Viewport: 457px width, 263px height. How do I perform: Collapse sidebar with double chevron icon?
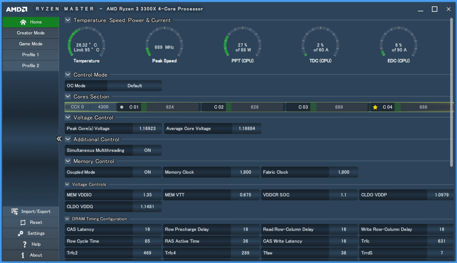[59, 139]
